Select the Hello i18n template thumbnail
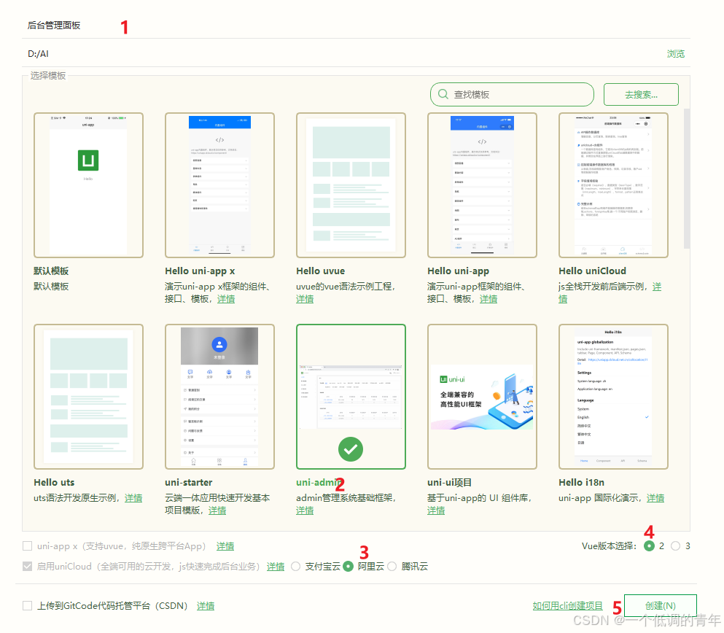This screenshot has width=724, height=633. 613,397
